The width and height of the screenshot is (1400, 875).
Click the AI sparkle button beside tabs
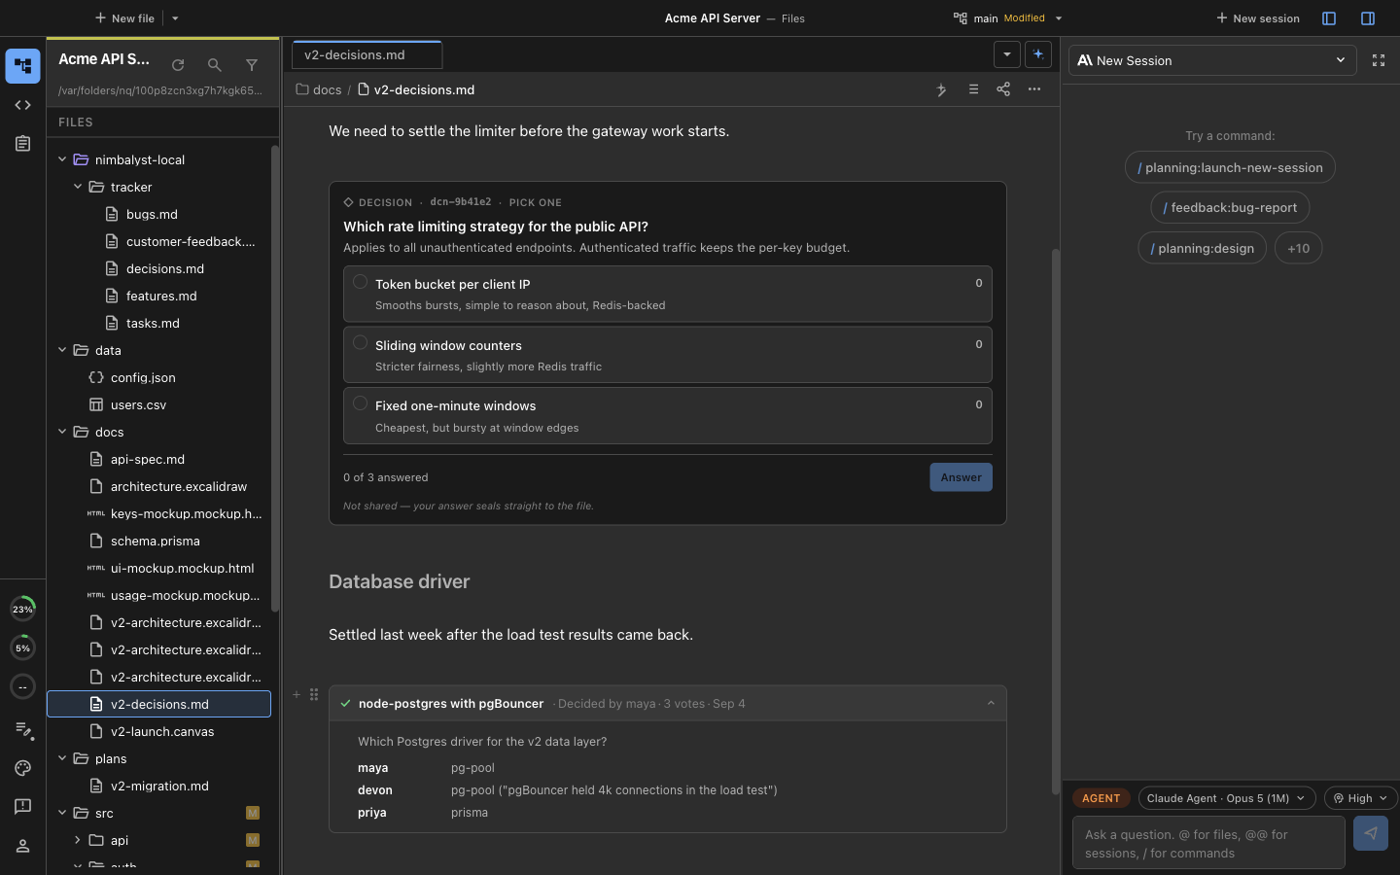[1038, 54]
